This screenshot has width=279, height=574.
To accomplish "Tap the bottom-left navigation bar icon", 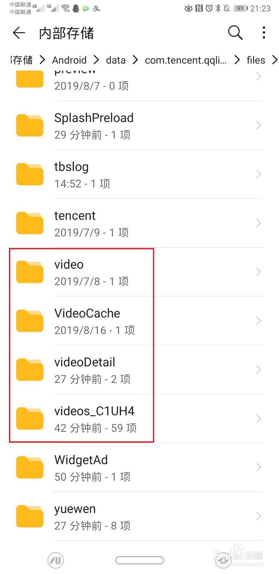I will click(x=56, y=560).
